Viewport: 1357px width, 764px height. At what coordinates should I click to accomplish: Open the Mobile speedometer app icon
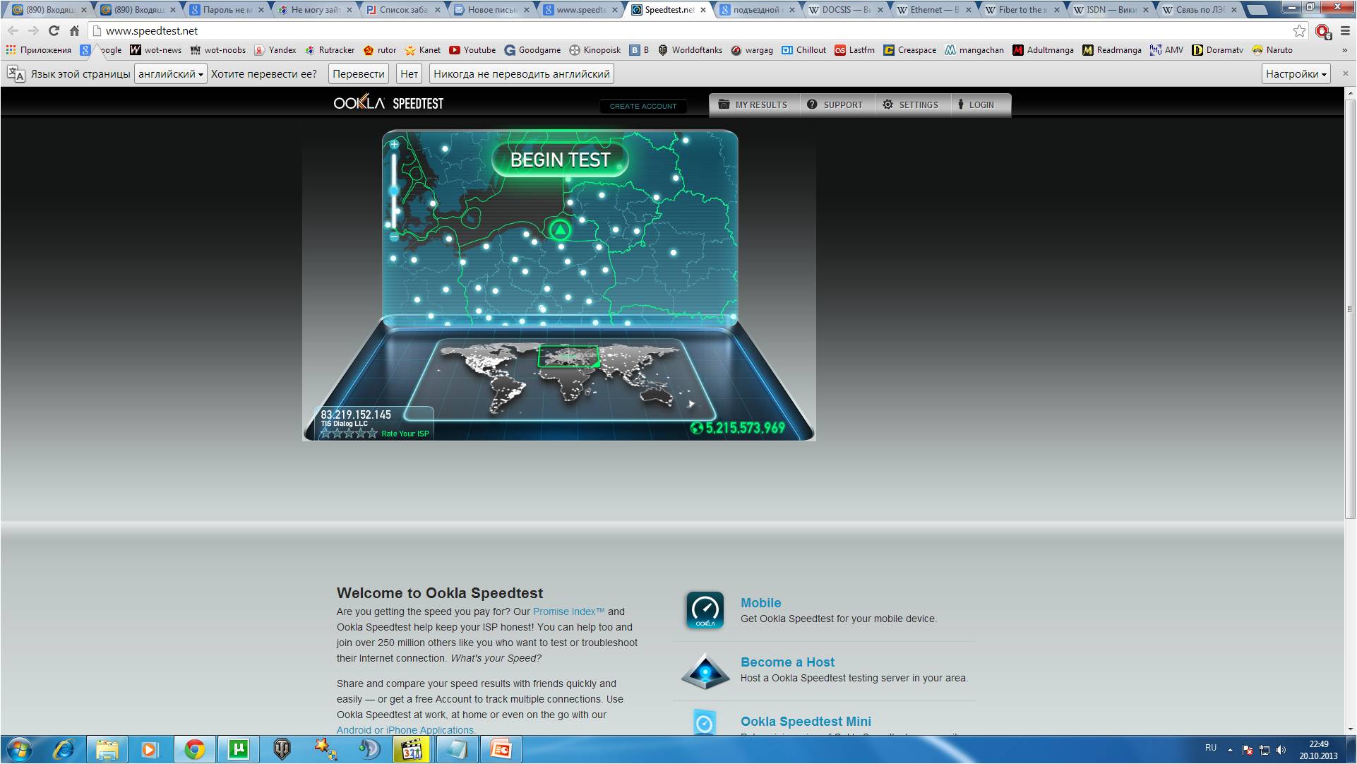point(705,610)
